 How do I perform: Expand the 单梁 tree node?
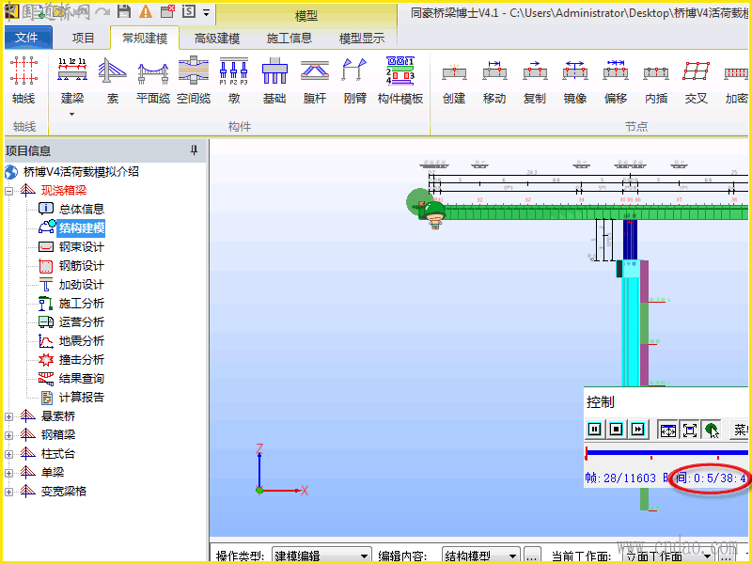click(8, 473)
